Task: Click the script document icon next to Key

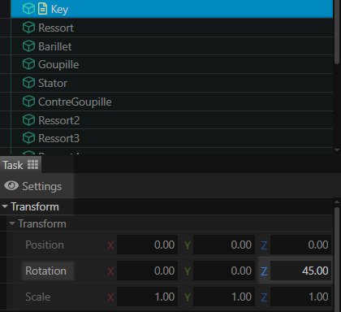Action: coord(42,9)
